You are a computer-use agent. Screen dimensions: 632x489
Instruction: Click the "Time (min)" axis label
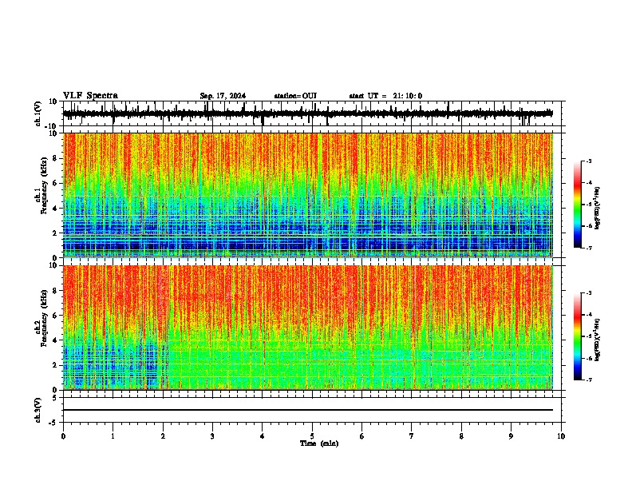pos(319,443)
